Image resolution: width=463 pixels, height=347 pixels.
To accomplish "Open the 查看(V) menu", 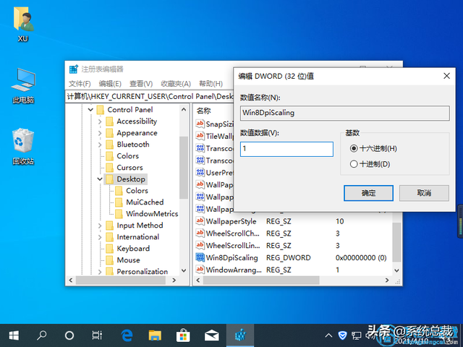I will [x=141, y=84].
